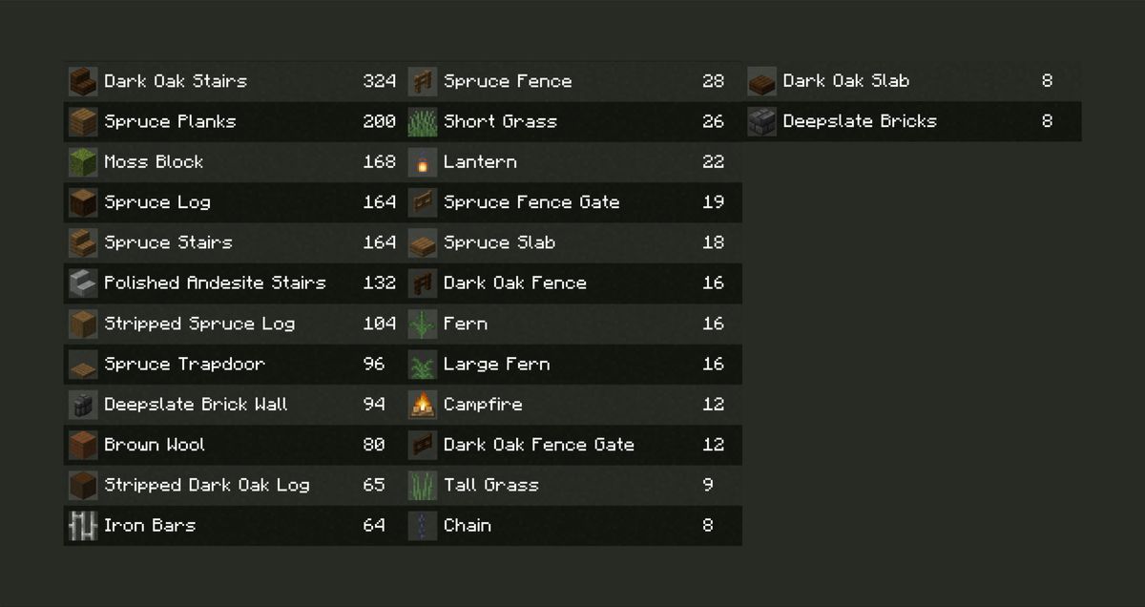This screenshot has height=607, width=1145.
Task: Select the Large Fern icon
Action: pos(423,365)
